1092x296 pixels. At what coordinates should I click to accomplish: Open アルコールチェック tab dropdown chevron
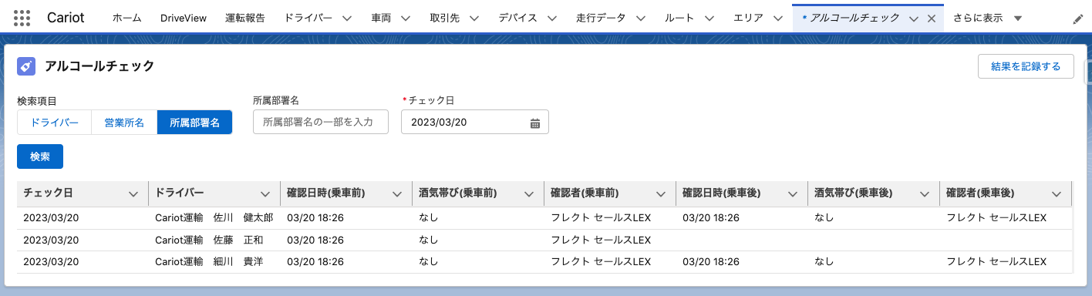coord(914,18)
